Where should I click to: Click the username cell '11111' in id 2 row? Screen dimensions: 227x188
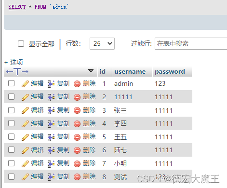123,97
